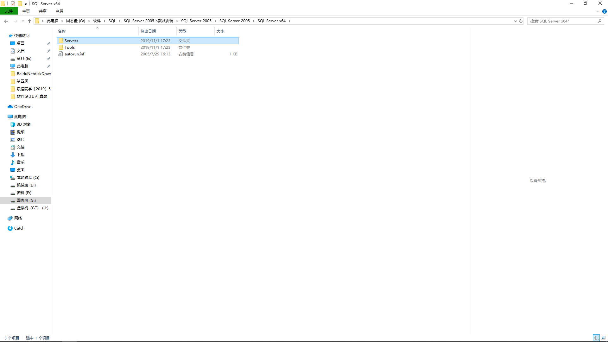The height and width of the screenshot is (342, 608).
Task: Select the Tools folder
Action: coord(148,47)
